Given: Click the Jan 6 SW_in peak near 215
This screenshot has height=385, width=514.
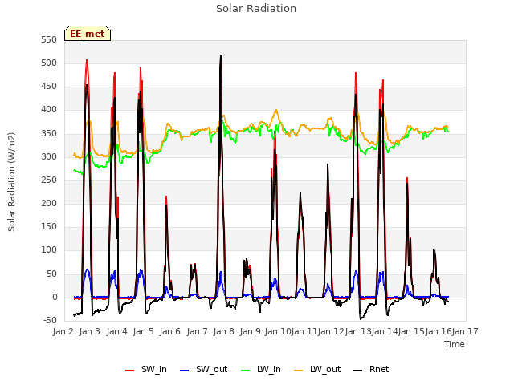Looking at the screenshot, I should coord(166,197).
